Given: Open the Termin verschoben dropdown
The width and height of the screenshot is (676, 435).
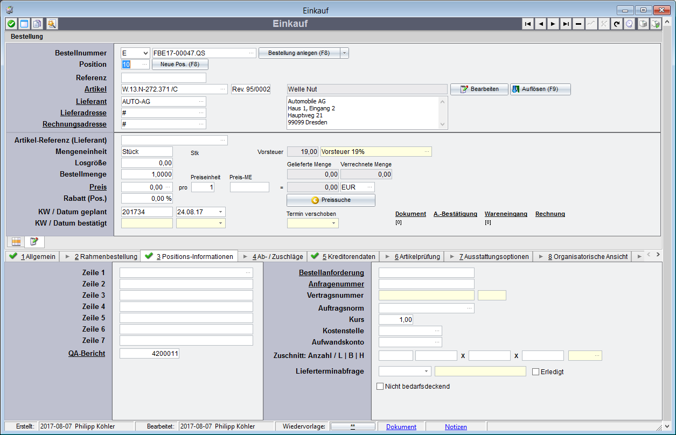Looking at the screenshot, I should (x=333, y=223).
